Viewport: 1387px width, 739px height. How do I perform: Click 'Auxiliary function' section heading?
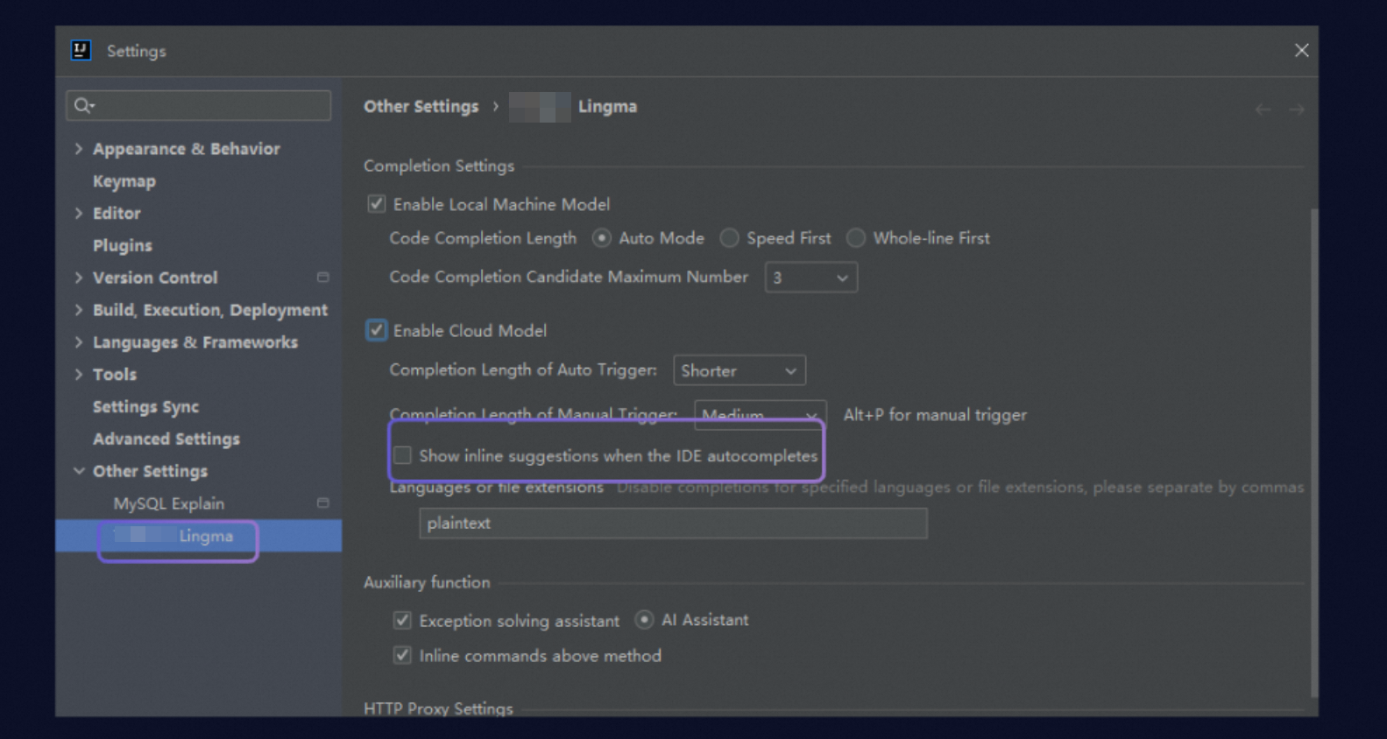[427, 582]
